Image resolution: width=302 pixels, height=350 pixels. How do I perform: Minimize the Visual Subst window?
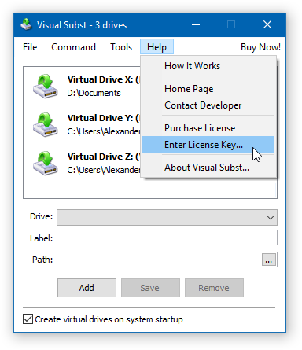(x=196, y=25)
